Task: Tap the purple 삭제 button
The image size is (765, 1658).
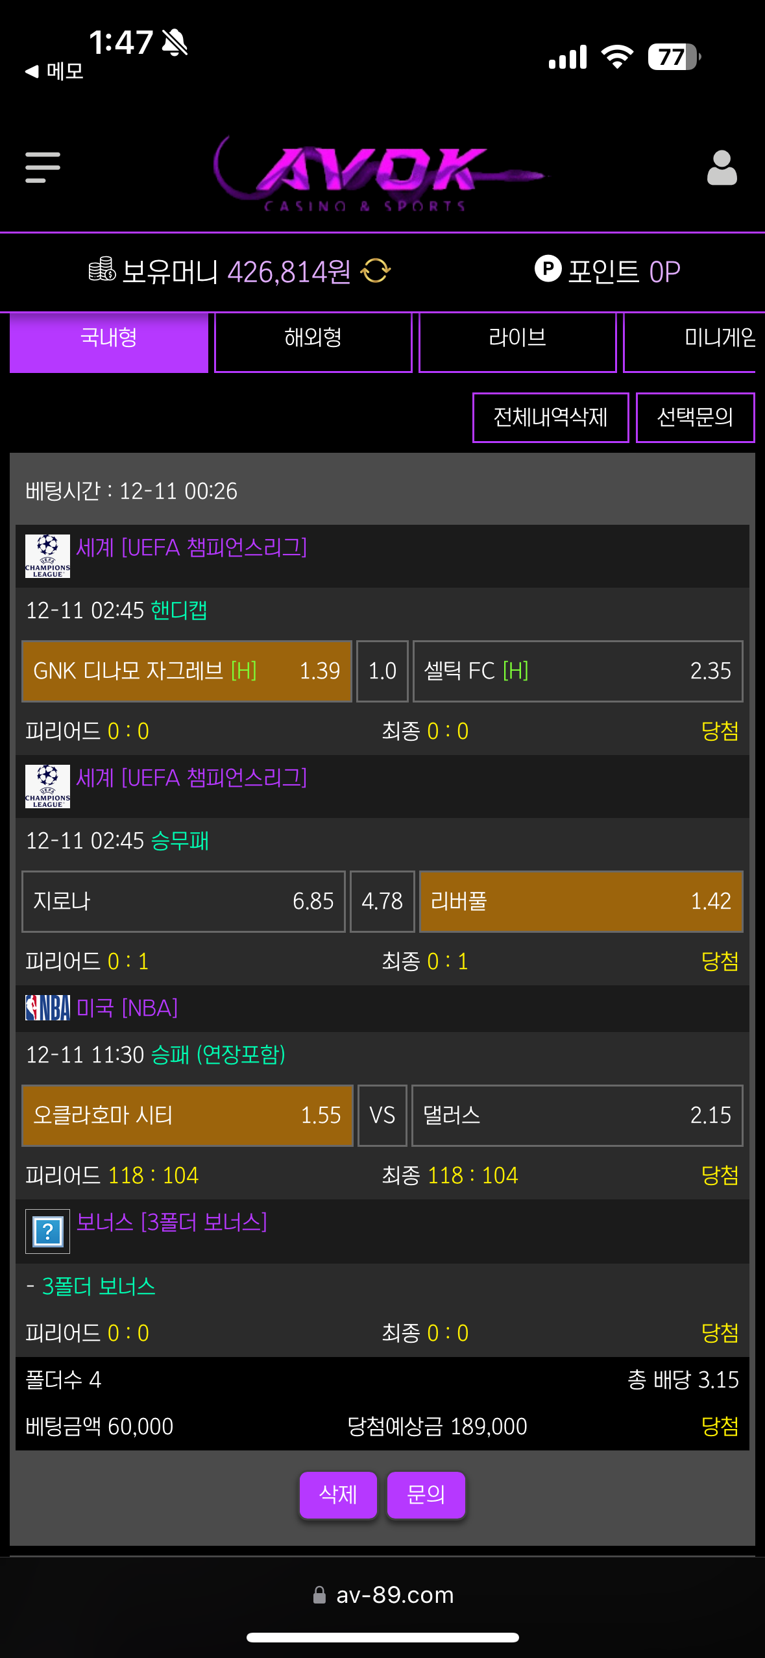Action: coord(338,1495)
